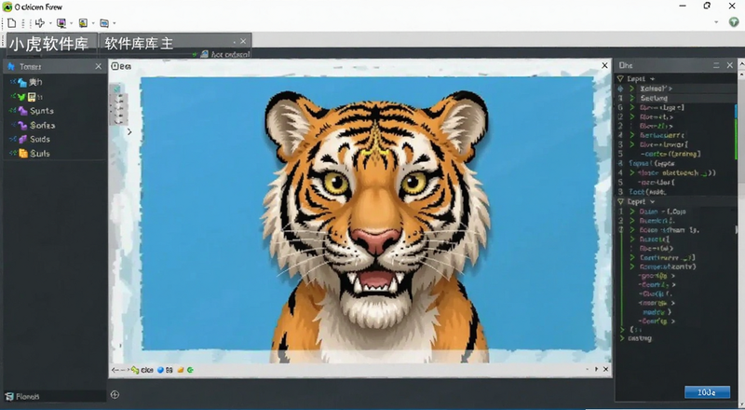This screenshot has height=410, width=745.
Task: Select the Soids item in left panel
Action: pos(39,139)
